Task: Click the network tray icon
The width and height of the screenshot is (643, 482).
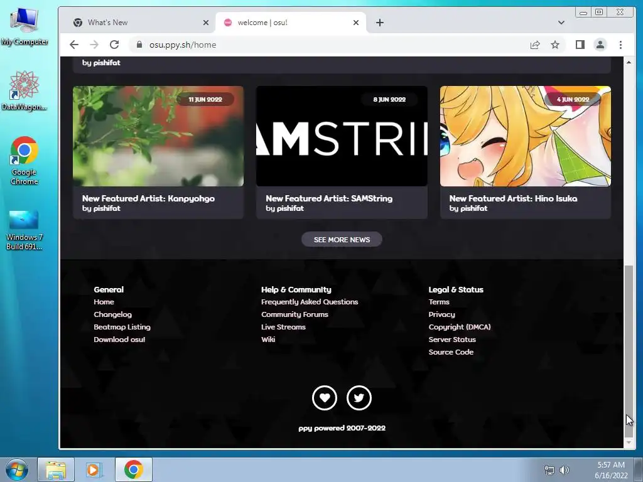Action: pyautogui.click(x=549, y=469)
